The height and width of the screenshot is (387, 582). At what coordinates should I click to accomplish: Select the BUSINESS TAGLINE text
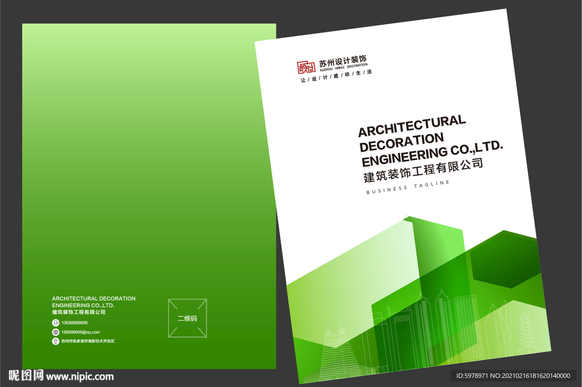(408, 187)
